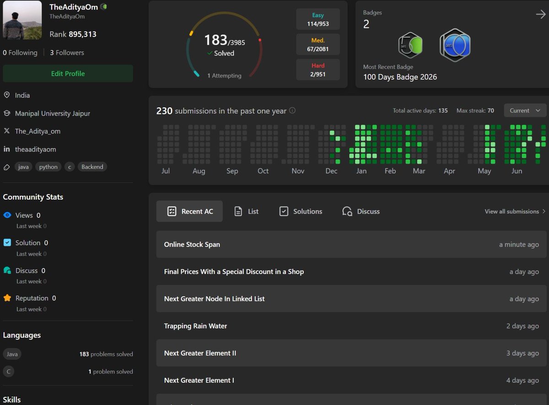Click the Edit Profile button

(68, 74)
